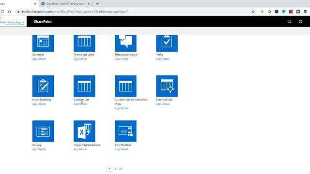
Task: Go to previous page of apps
Action: pyautogui.click(x=109, y=169)
